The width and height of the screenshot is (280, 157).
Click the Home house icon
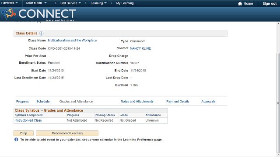point(240,3)
